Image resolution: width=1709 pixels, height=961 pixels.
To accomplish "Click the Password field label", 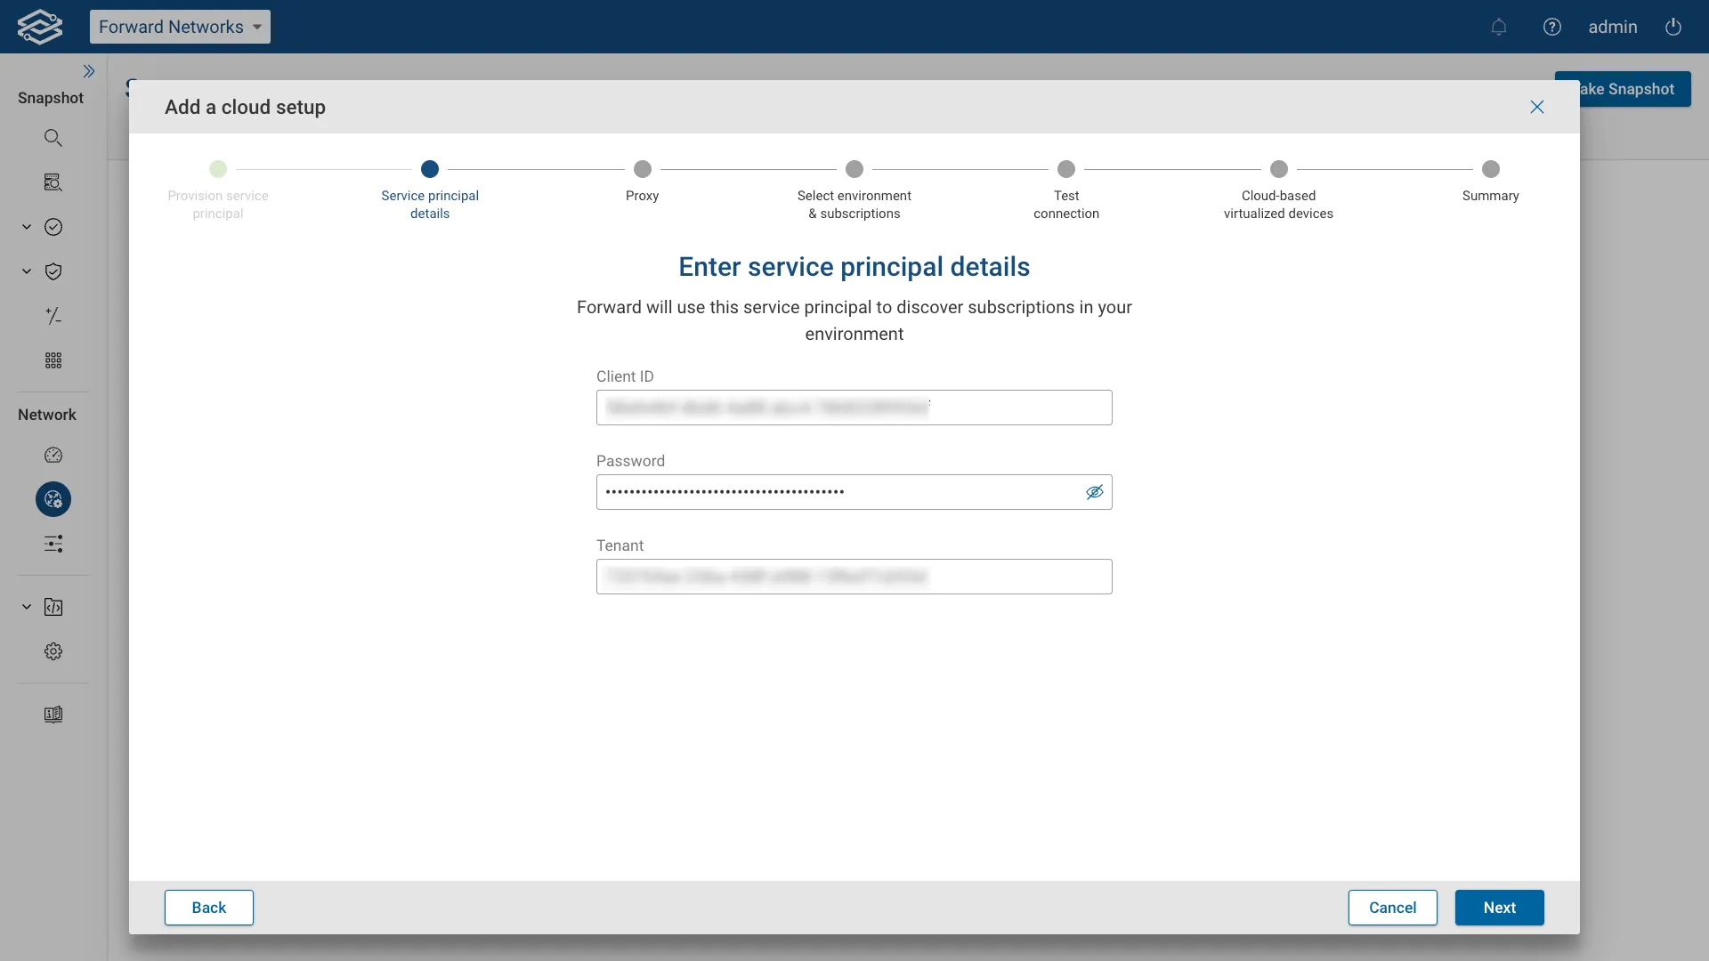I will [x=630, y=461].
